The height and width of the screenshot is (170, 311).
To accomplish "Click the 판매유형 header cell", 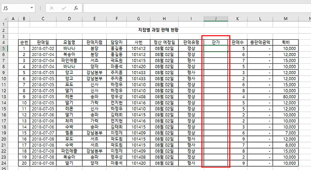I will pos(191,42).
